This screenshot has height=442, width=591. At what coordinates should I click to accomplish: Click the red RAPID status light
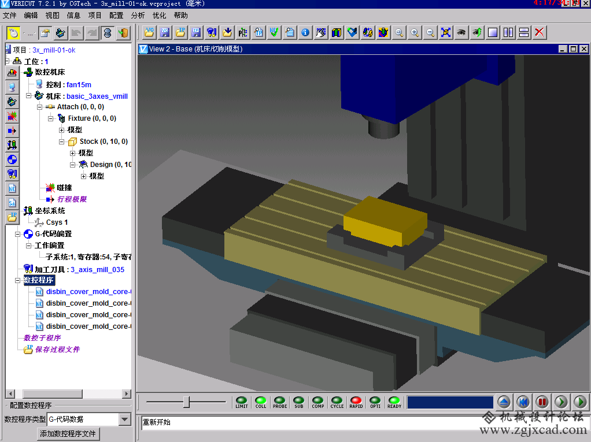(356, 402)
